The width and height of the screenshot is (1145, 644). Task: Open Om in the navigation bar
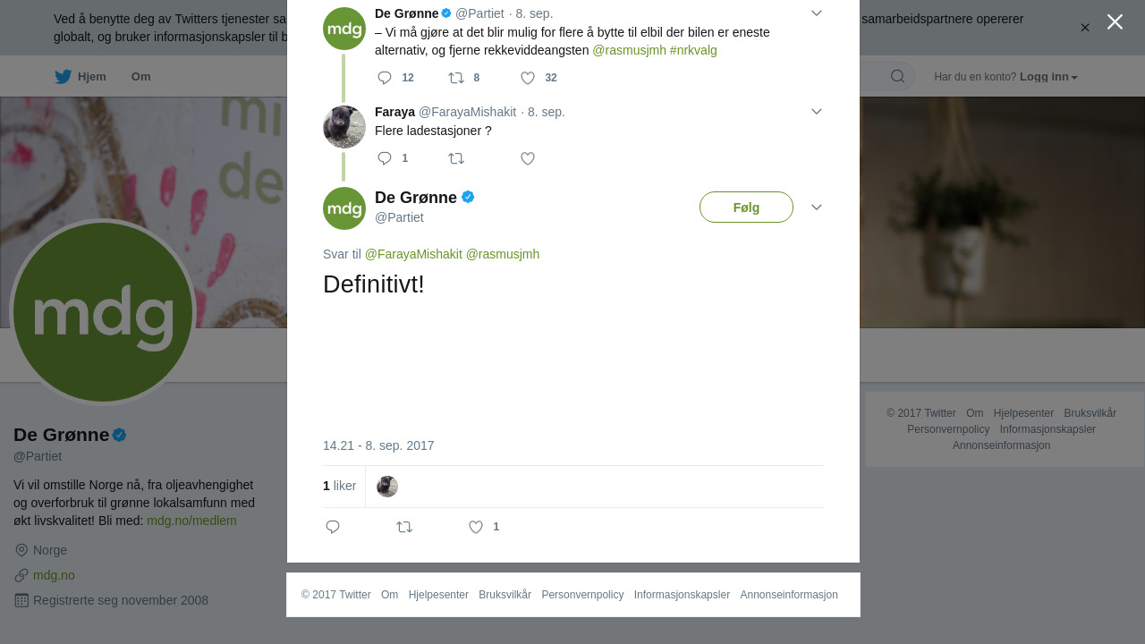tap(140, 77)
